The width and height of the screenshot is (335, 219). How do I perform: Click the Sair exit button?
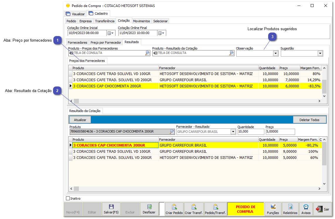(322, 209)
